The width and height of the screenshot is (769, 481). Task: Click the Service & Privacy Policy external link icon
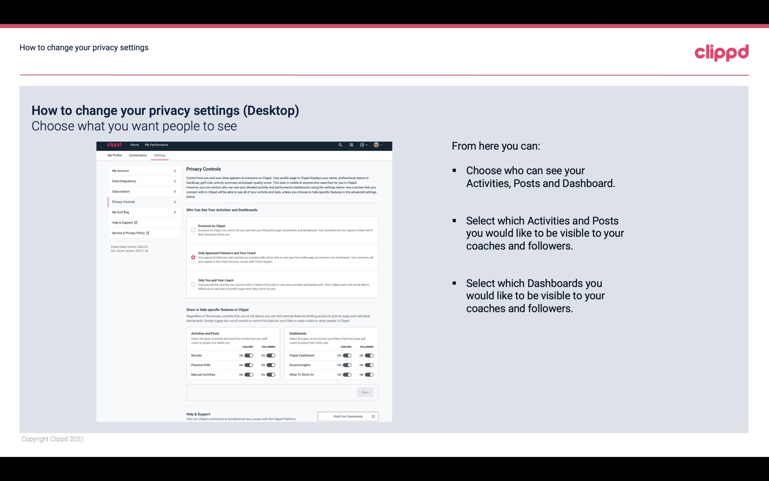click(x=148, y=233)
